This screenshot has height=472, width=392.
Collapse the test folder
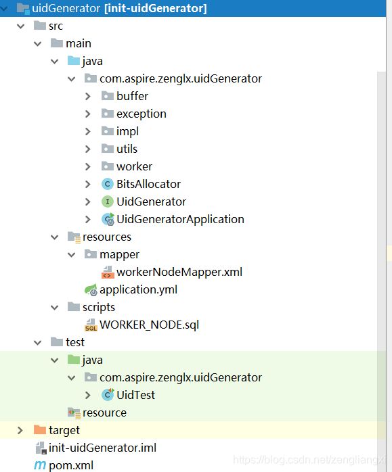(x=38, y=343)
